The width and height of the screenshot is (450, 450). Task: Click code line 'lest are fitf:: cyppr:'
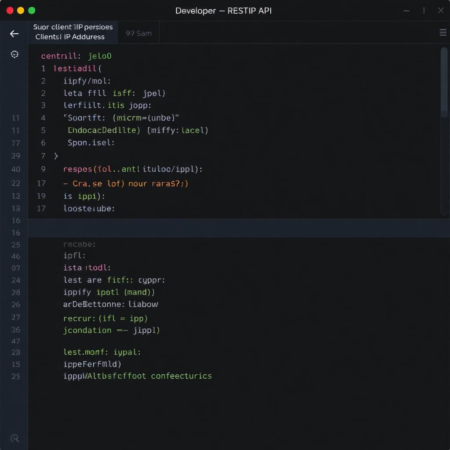(114, 280)
